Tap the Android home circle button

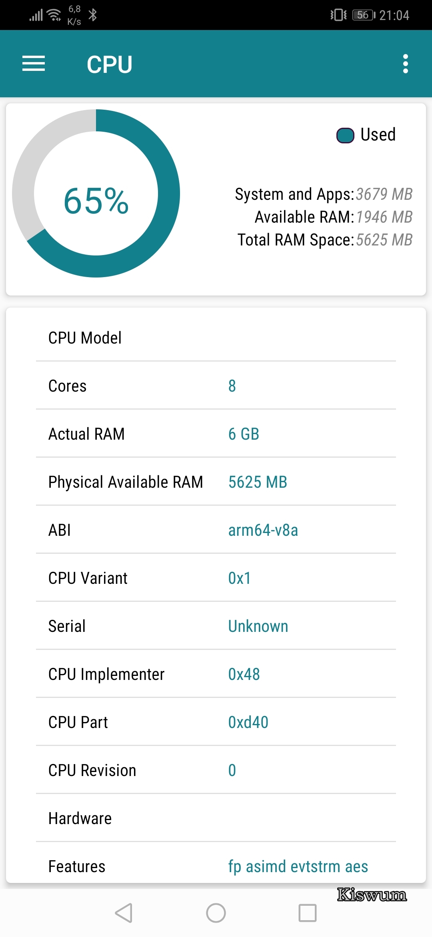[216, 913]
